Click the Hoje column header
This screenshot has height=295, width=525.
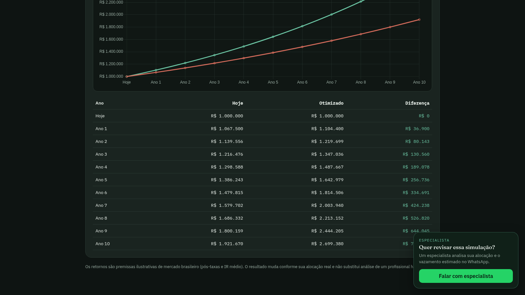point(238,103)
